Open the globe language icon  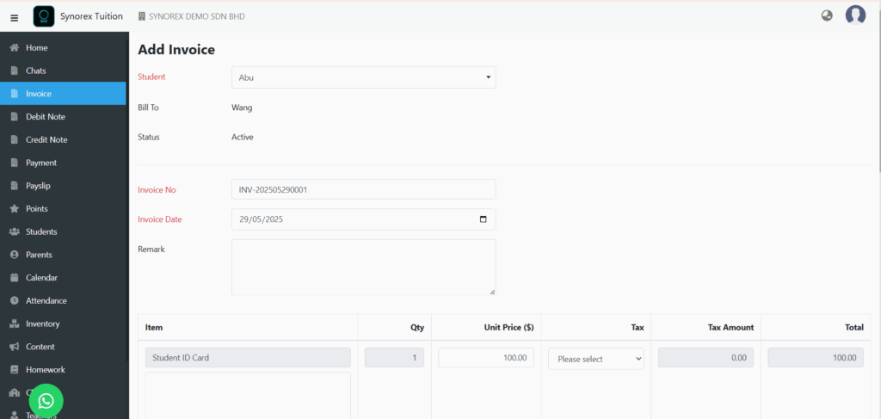[827, 15]
